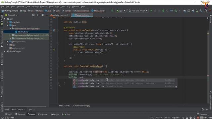The image size is (212, 119).
Task: Open the Terminal tool window
Action: [x=20, y=114]
